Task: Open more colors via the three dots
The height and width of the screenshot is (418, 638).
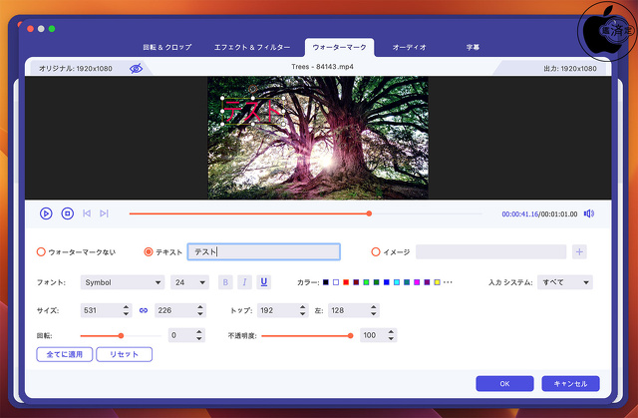Action: click(448, 282)
